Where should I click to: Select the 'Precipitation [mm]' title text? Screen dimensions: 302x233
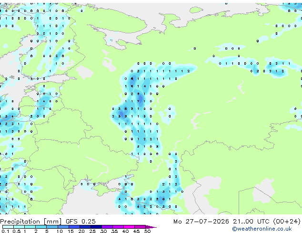tap(31, 222)
